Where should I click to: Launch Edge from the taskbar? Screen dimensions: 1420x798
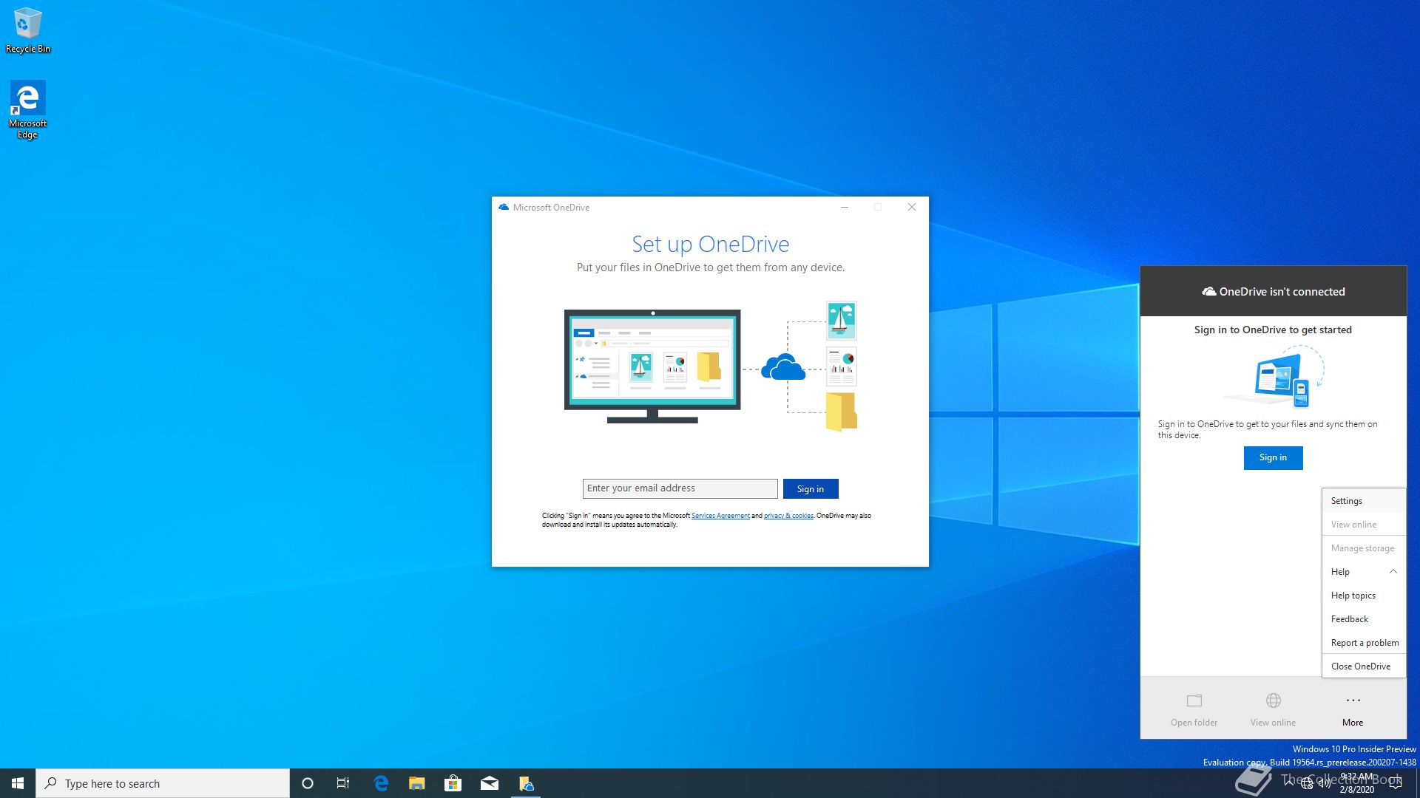[x=381, y=783]
